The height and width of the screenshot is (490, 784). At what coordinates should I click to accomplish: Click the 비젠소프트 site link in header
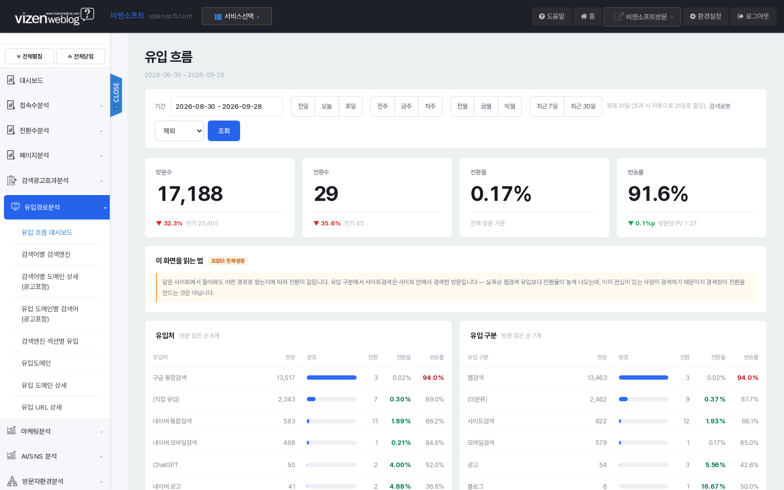click(x=127, y=16)
